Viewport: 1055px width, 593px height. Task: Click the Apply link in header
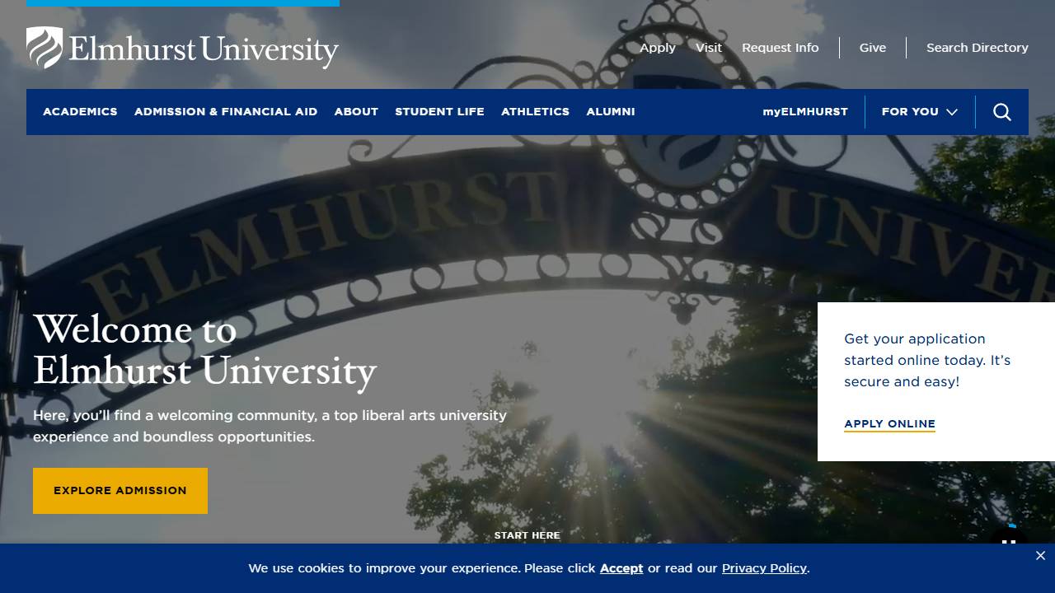[658, 48]
